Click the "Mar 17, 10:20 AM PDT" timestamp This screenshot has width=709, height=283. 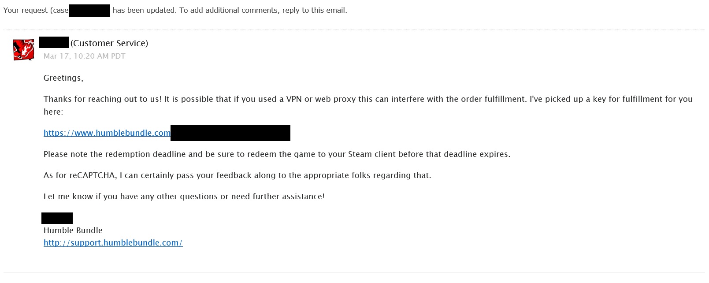coord(84,56)
